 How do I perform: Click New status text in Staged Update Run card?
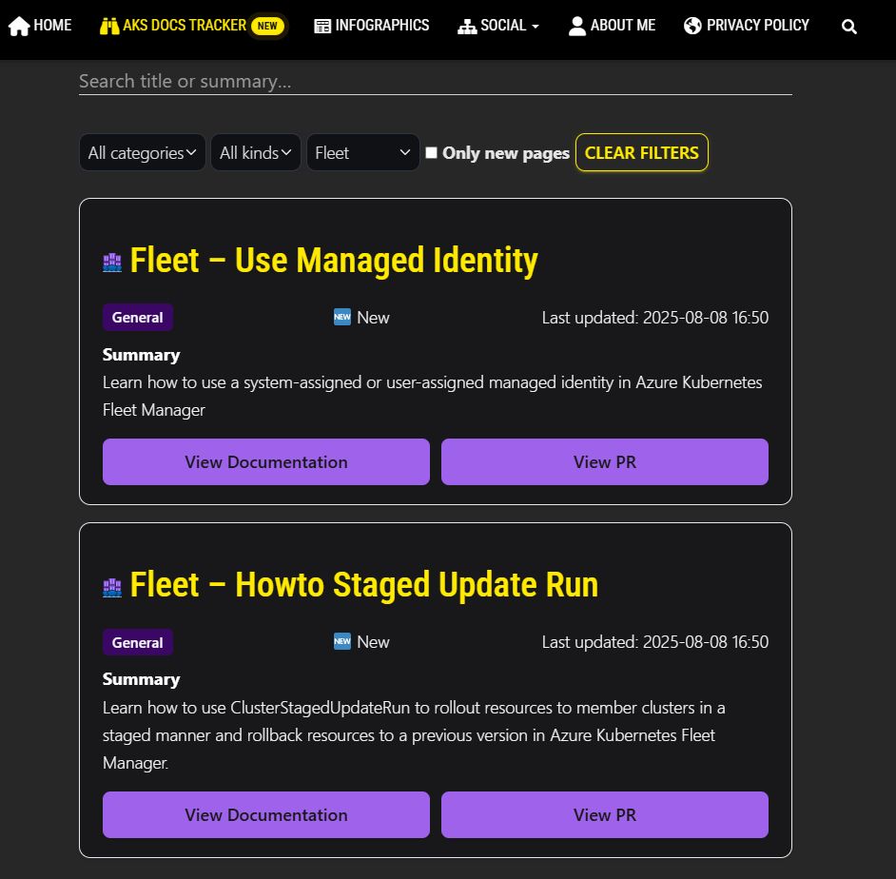tap(373, 642)
